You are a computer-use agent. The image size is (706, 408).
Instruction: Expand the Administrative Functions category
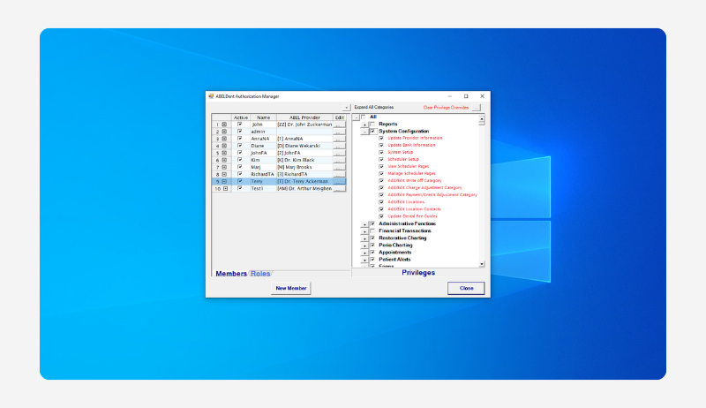tap(364, 224)
